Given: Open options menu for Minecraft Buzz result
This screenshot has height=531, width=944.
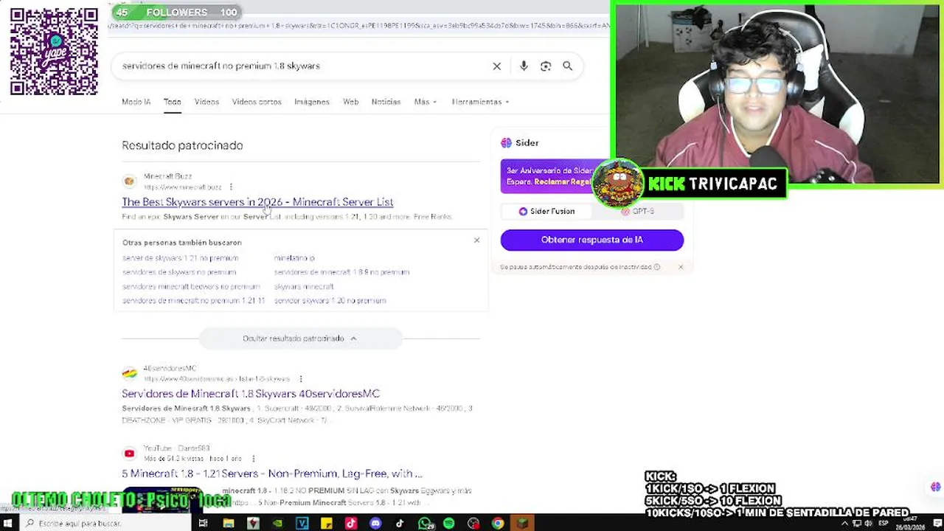Looking at the screenshot, I should point(231,187).
